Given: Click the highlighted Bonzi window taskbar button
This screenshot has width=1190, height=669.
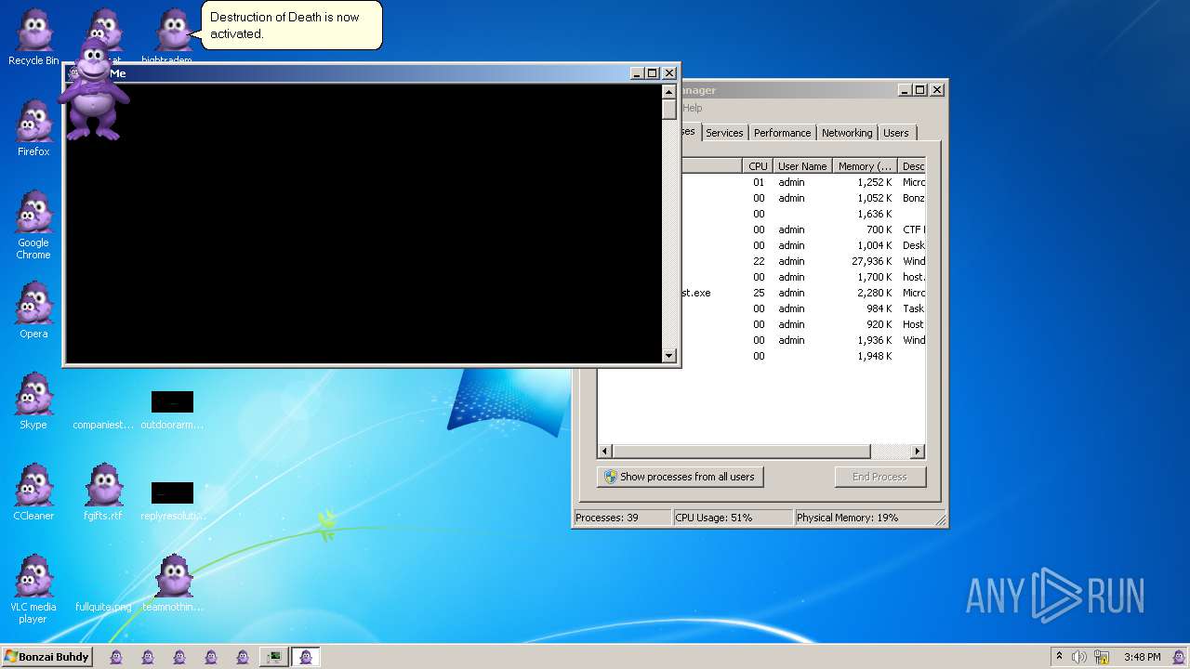Looking at the screenshot, I should [x=306, y=657].
